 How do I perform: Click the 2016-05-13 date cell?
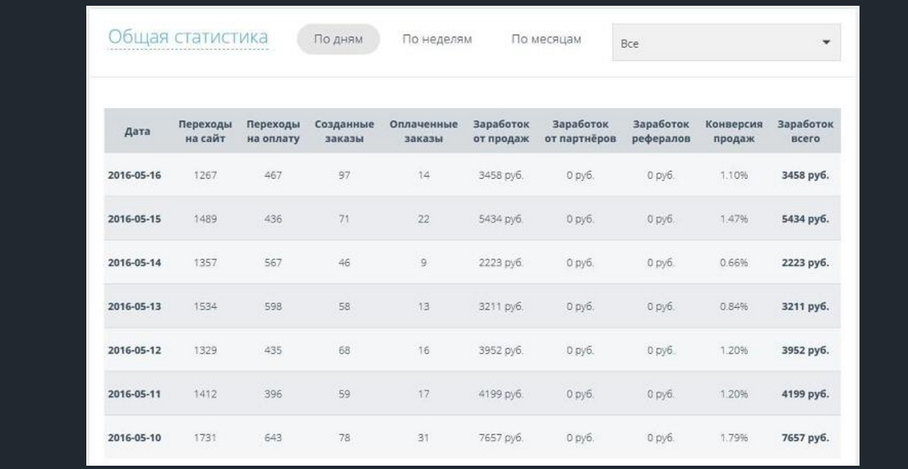pos(135,306)
